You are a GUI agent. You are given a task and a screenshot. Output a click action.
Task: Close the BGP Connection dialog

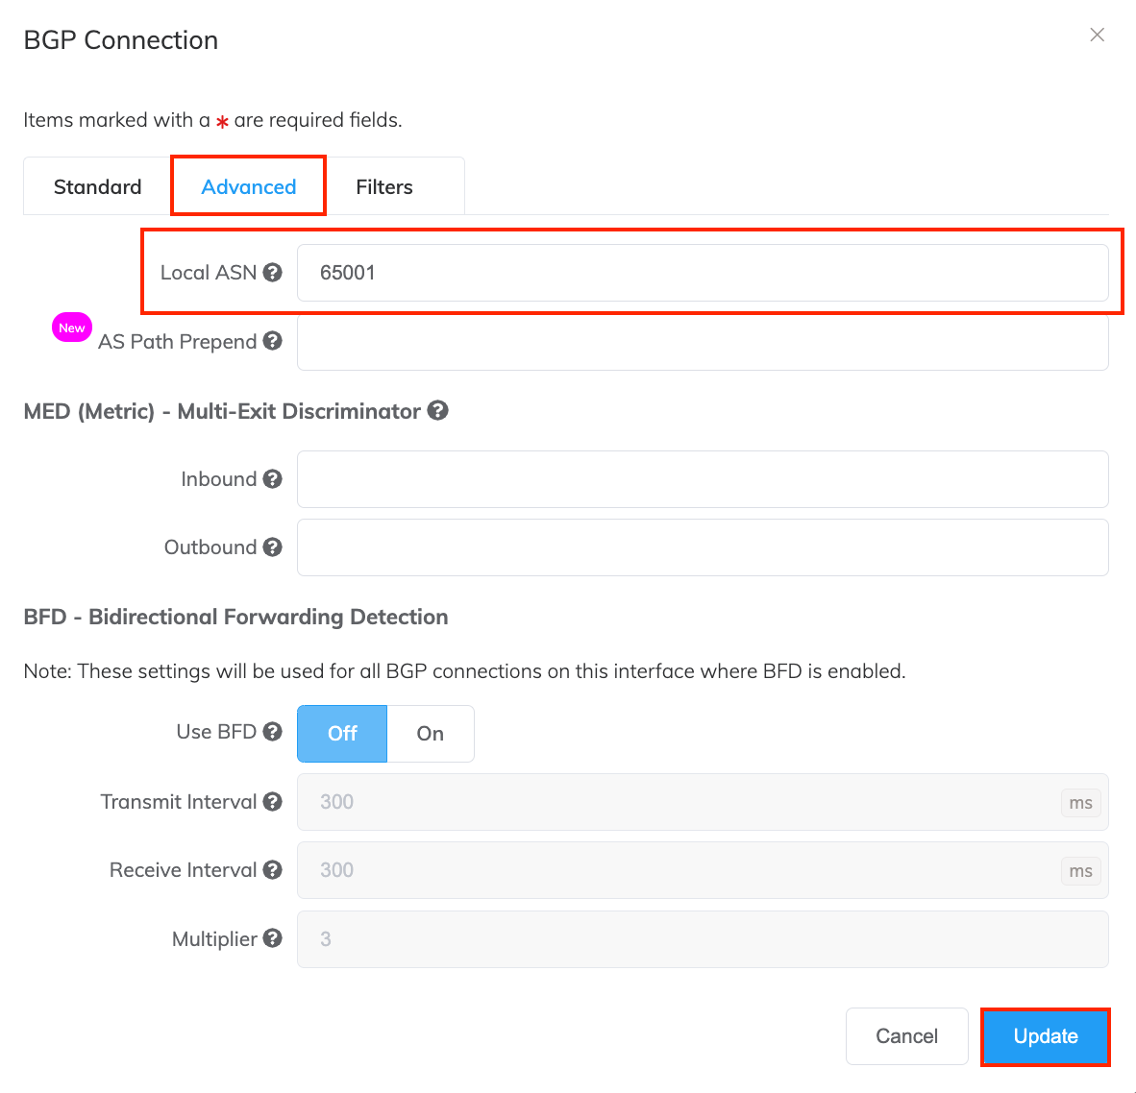click(x=1097, y=35)
